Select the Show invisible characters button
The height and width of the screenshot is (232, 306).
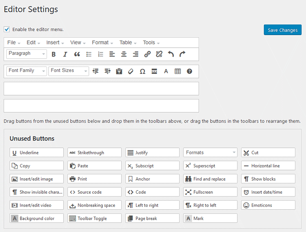36,192
